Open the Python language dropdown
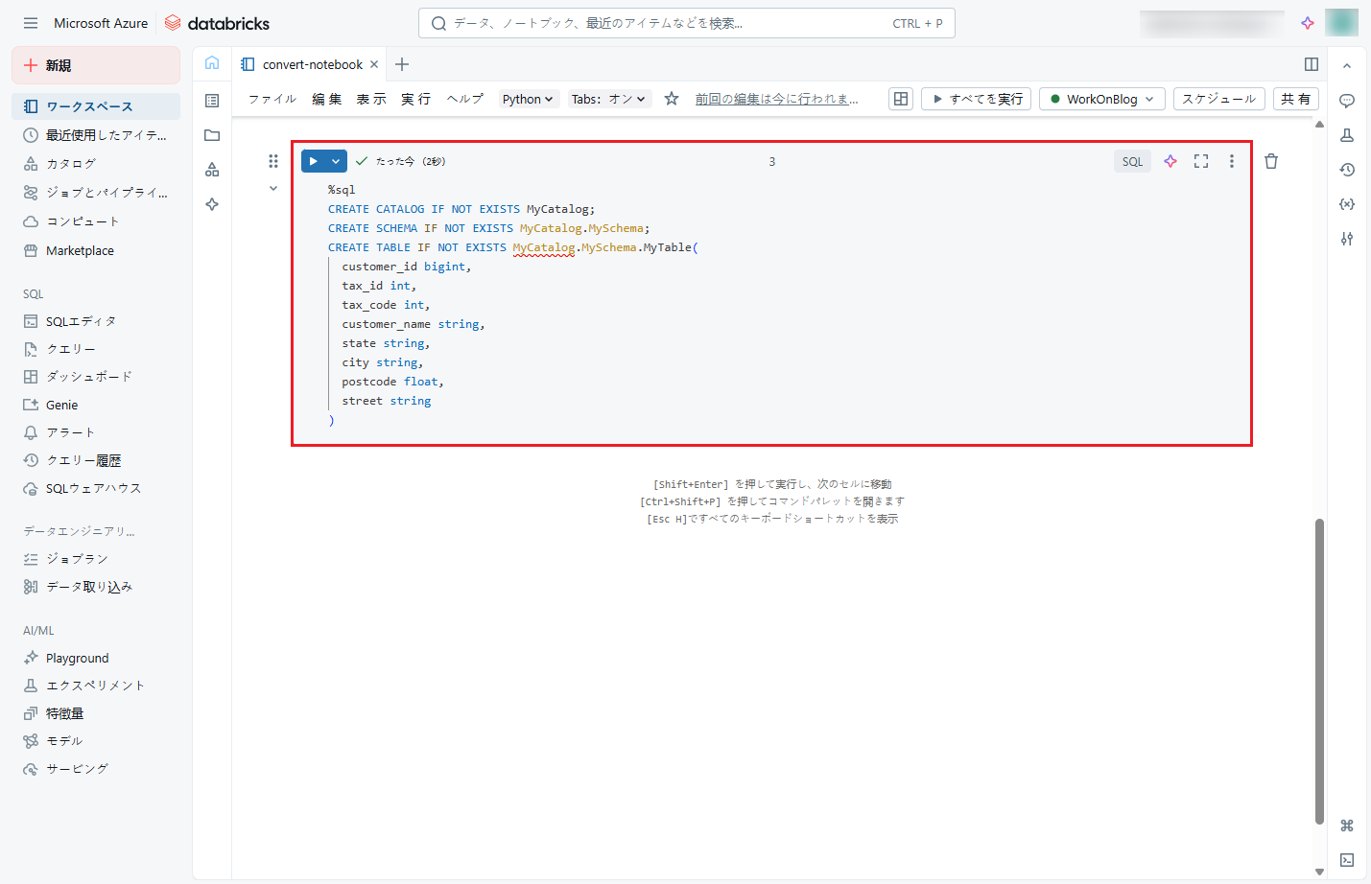The image size is (1371, 884). coord(528,99)
